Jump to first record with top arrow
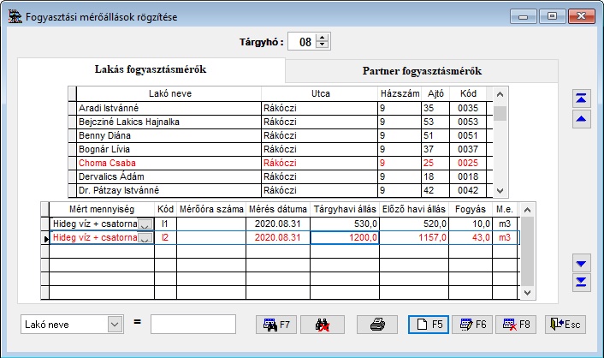Image resolution: width=604 pixels, height=358 pixels. coord(582,98)
